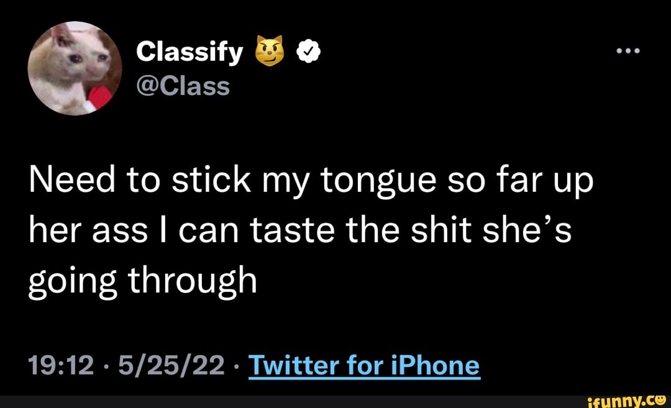Viewport: 671px width, 408px height.
Task: Click the @Class username handle
Action: tap(183, 88)
